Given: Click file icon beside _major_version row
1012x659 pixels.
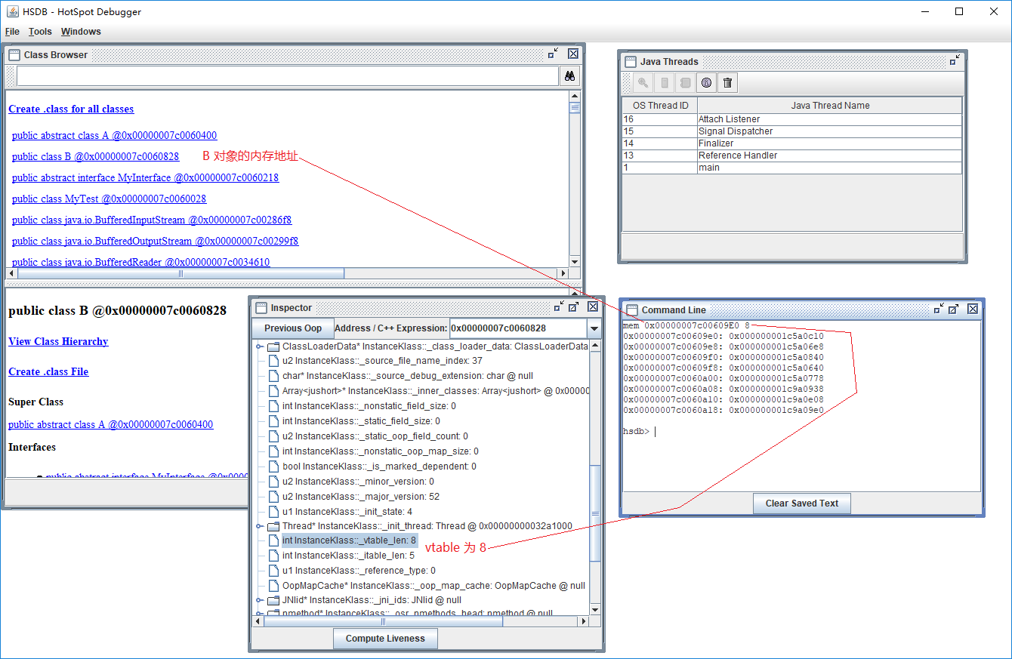Looking at the screenshot, I should (275, 497).
